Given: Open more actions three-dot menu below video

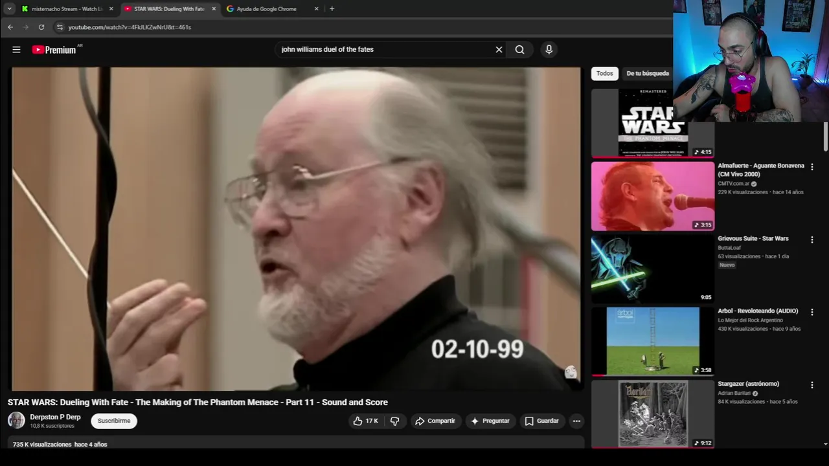Looking at the screenshot, I should 576,421.
